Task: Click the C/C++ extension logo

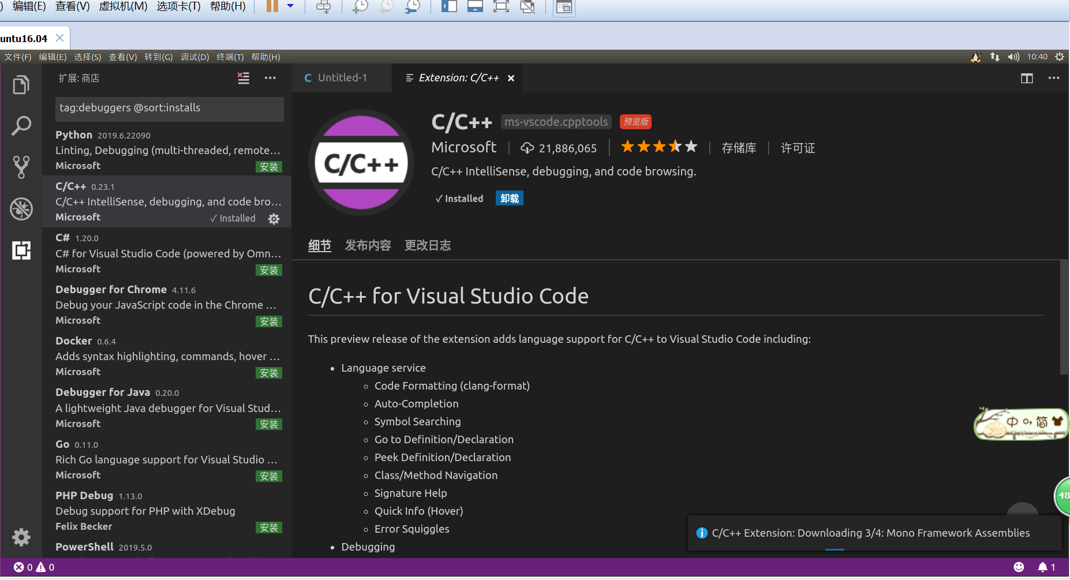Action: (x=361, y=163)
